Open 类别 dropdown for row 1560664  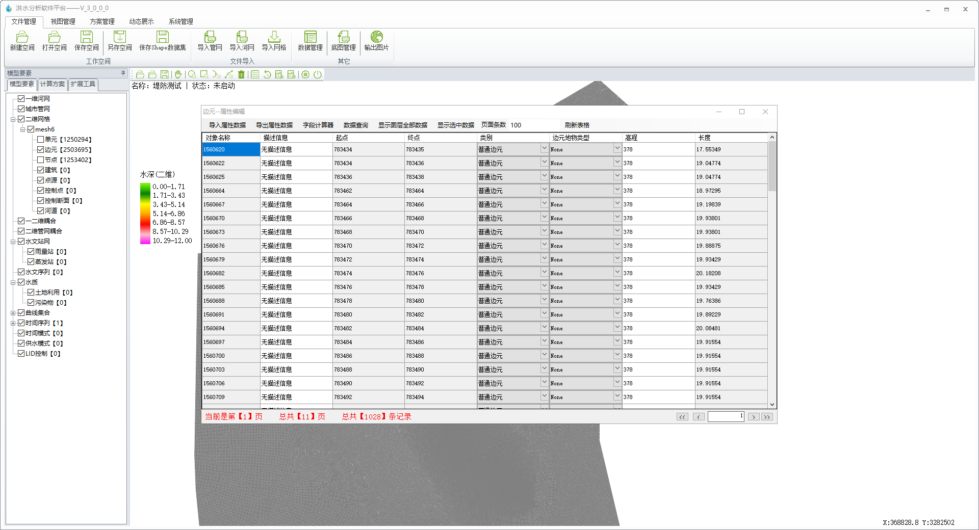pyautogui.click(x=544, y=190)
